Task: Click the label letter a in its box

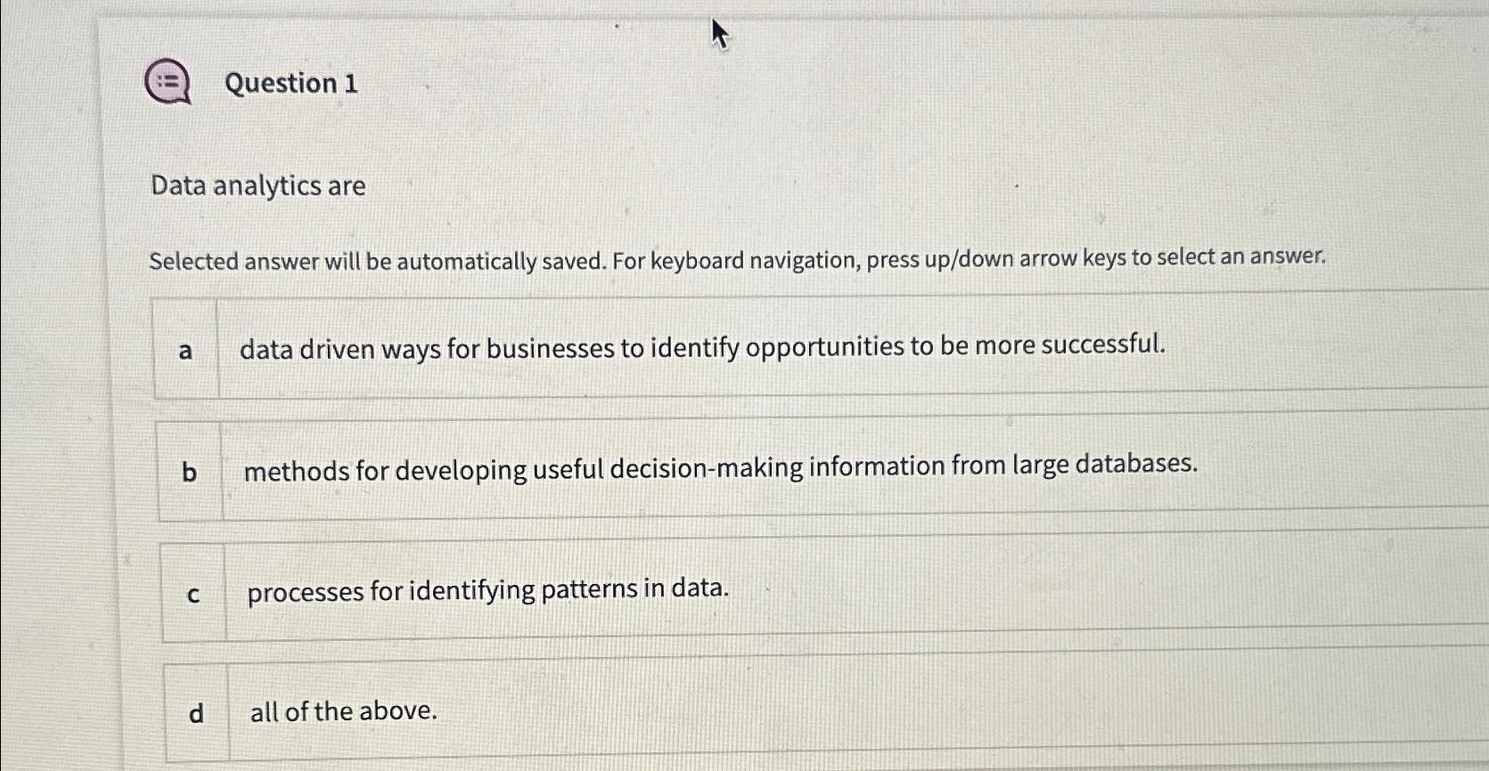Action: tap(186, 351)
